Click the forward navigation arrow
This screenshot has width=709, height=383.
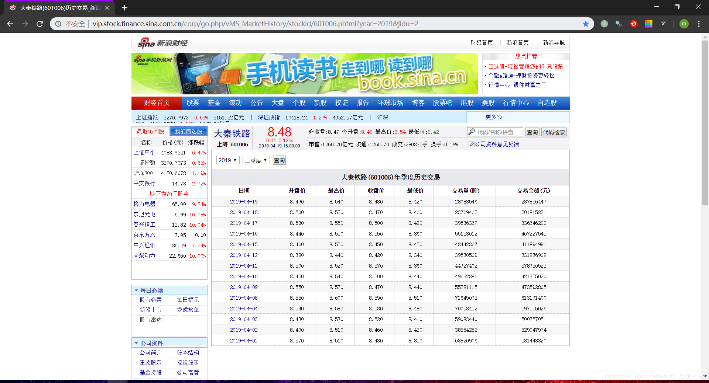25,24
